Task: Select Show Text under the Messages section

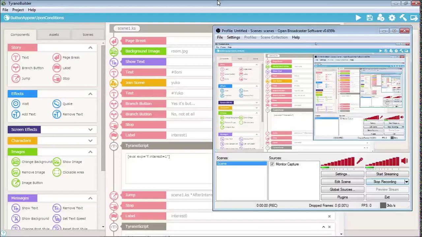Action: coord(25,208)
